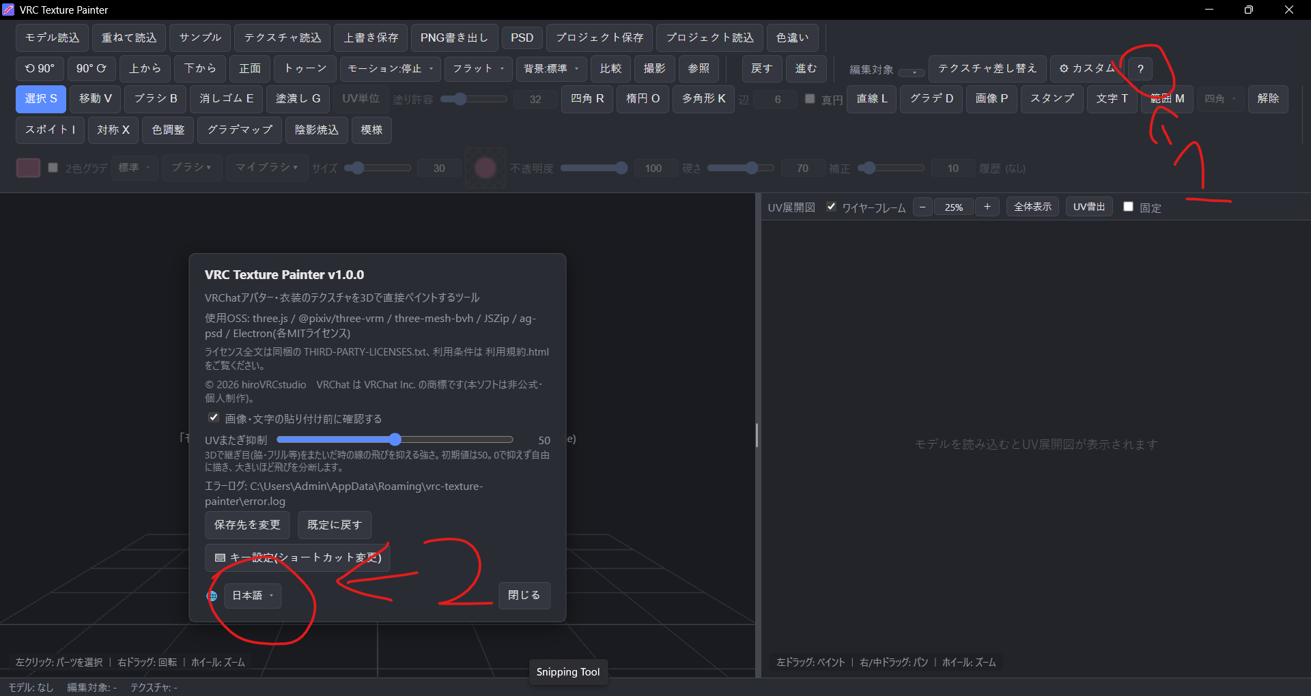The height and width of the screenshot is (696, 1311).
Task: Select the 消しゴム E eraser tool
Action: point(227,99)
